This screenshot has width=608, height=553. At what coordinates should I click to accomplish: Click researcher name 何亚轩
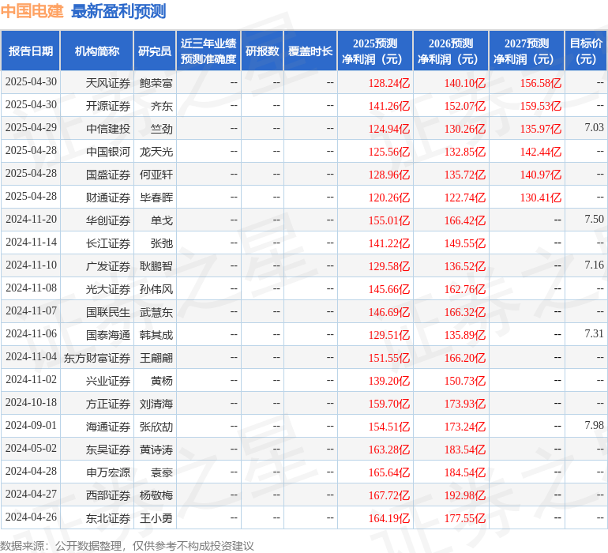(156, 175)
